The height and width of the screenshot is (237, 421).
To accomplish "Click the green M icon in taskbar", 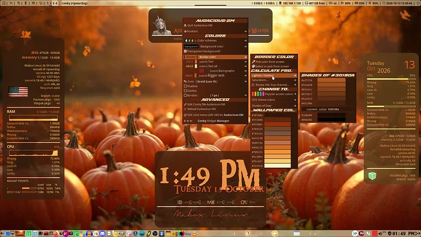I will (29, 233).
